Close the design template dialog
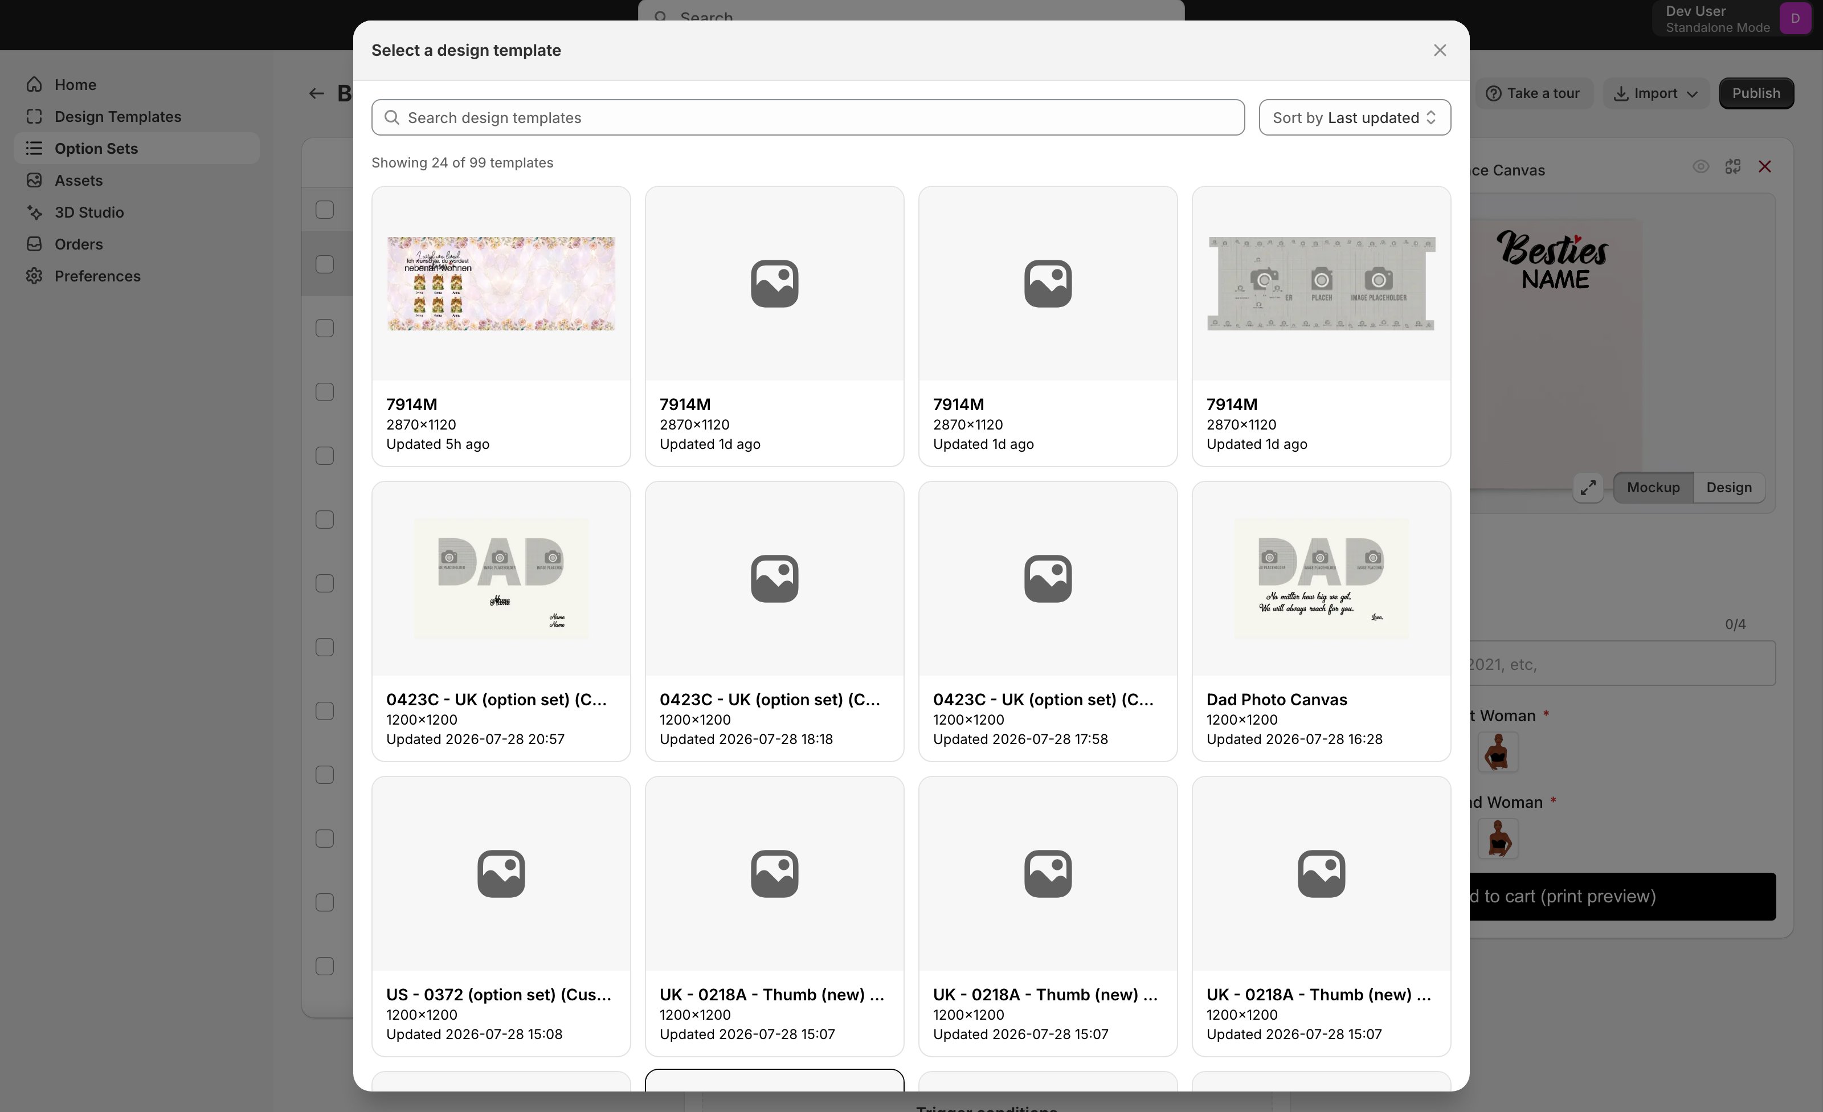Image resolution: width=1823 pixels, height=1112 pixels. 1439,50
